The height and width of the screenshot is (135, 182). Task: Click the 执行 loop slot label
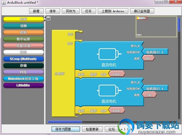coord(70,43)
